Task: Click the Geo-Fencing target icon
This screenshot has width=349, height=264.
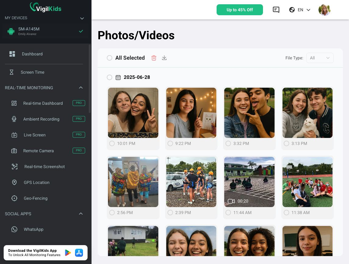Action: pyautogui.click(x=14, y=198)
